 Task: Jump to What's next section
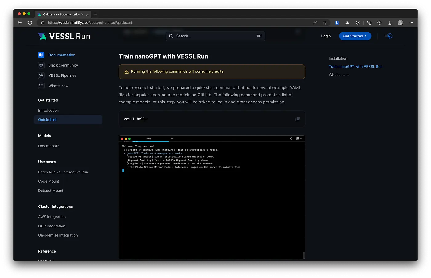pos(339,75)
